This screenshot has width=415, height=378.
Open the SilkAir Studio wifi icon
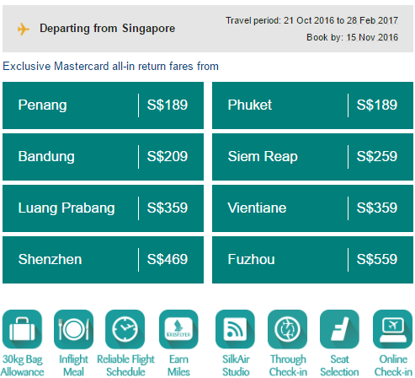[235, 329]
